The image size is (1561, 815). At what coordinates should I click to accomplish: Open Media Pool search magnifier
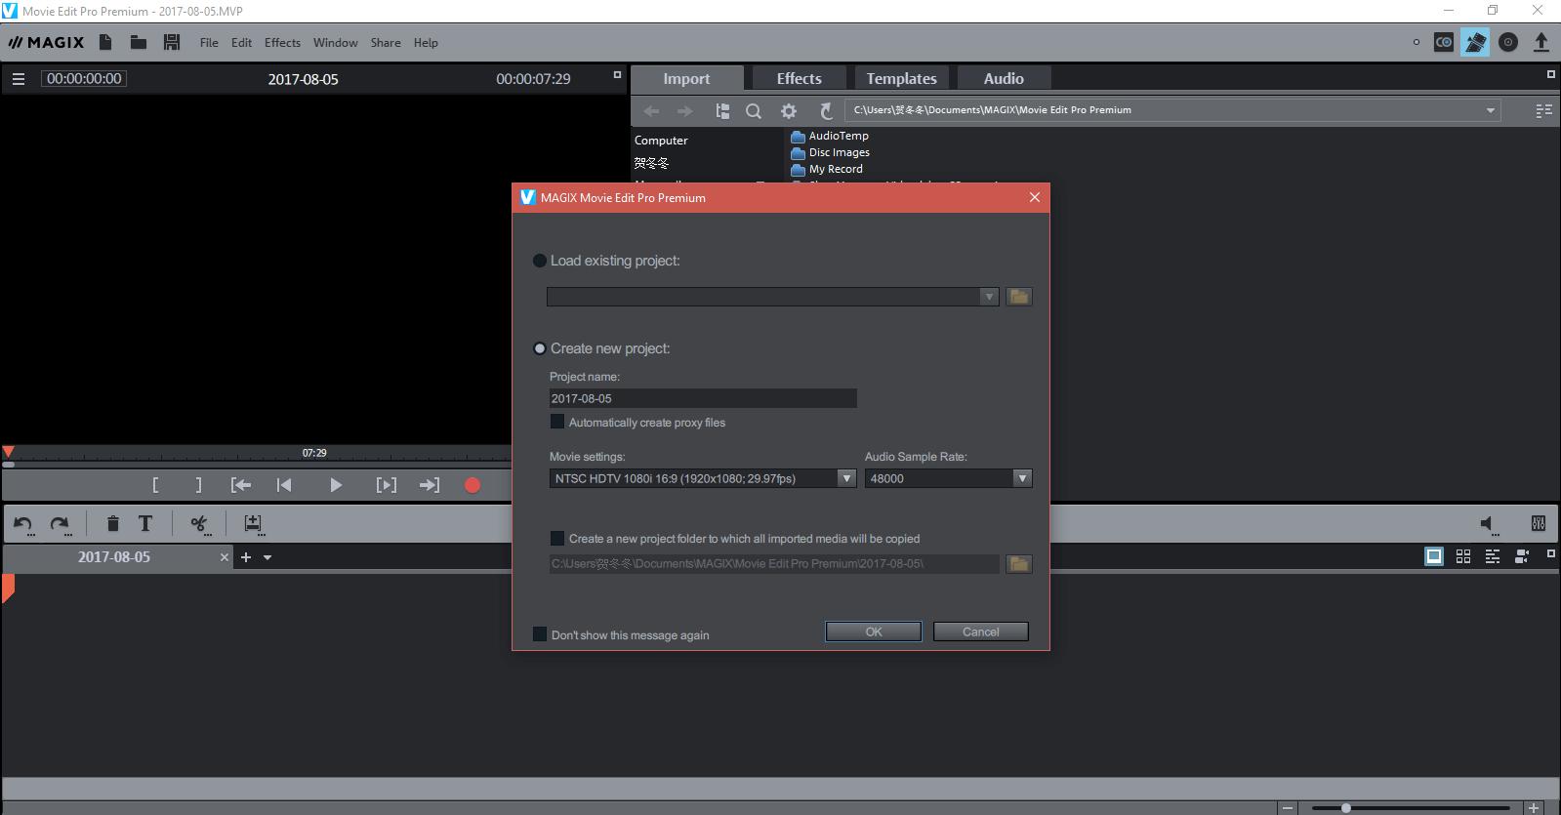754,111
